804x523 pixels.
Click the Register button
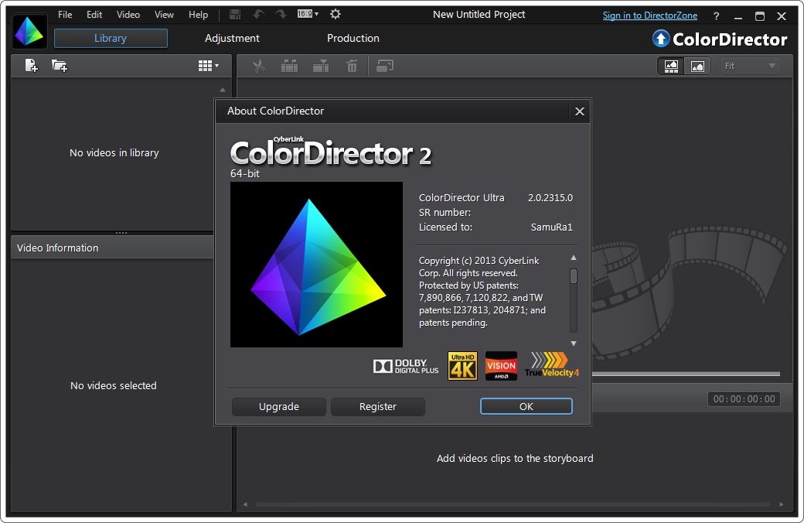click(x=378, y=406)
